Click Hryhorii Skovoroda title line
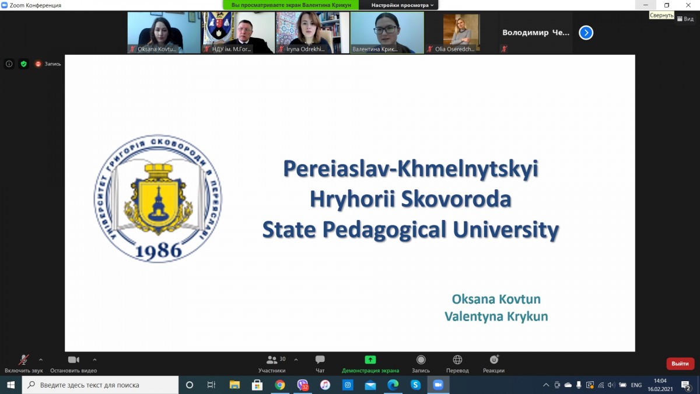Screen dimensions: 700x394 tap(411, 200)
